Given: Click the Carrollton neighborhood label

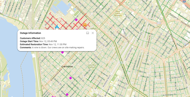Looking at the screenshot, I should pos(67,66).
